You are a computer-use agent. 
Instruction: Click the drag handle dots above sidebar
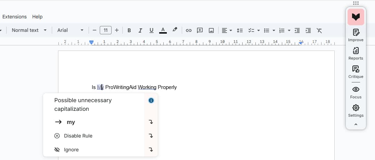coord(356,3)
